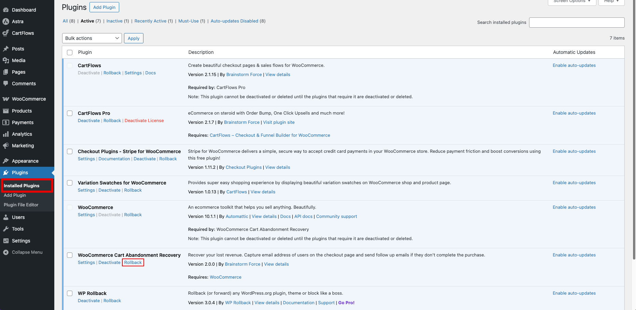Check the Cart Abandonment Recovery checkbox
The height and width of the screenshot is (310, 636).
(x=70, y=255)
